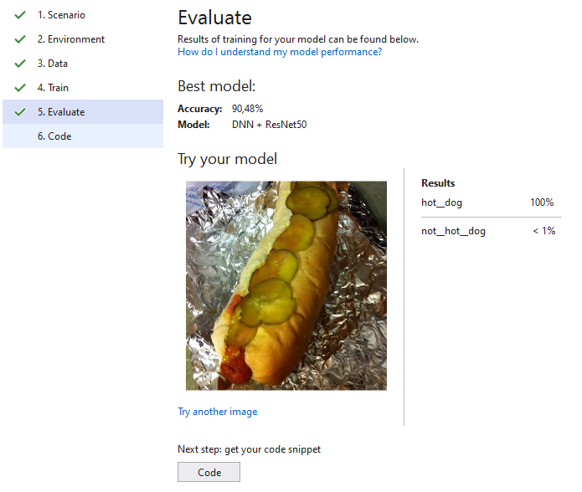Viewport: 582px width, 492px height.
Task: Go to the 2. Environment step
Action: [x=83, y=39]
